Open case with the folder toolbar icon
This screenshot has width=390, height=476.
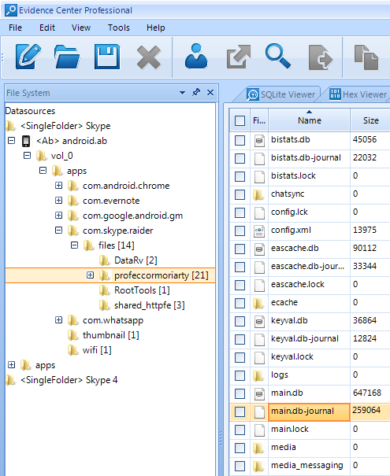point(67,57)
